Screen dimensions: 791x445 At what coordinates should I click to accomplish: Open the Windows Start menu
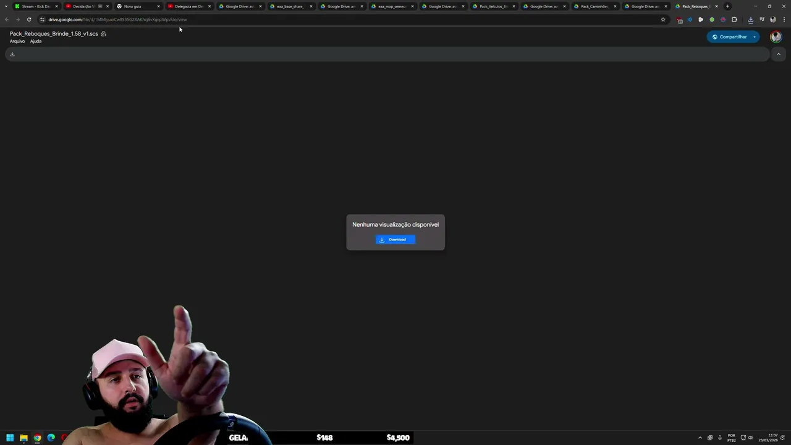[x=10, y=438]
